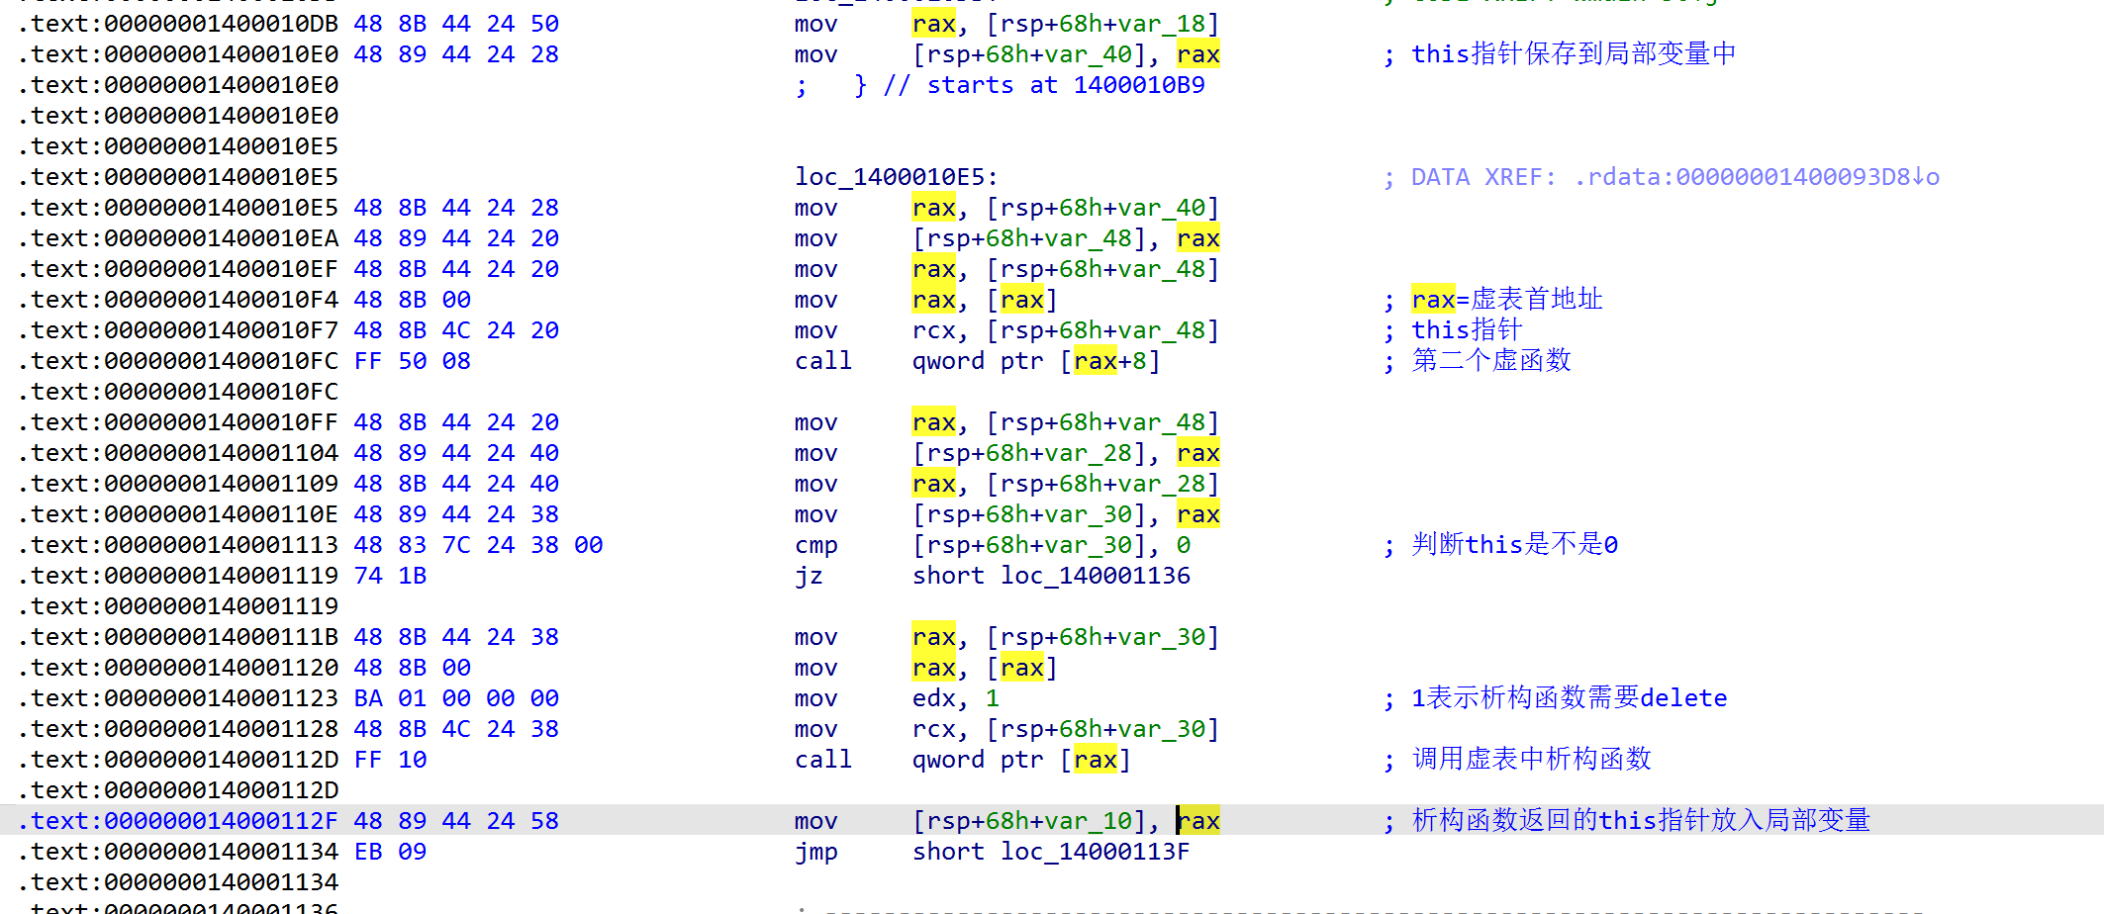Click address .text:00000001400010FC with call
2104x914 pixels.
click(x=178, y=360)
